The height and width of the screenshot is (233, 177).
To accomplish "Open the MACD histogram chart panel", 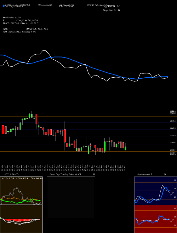I will tap(21, 219).
